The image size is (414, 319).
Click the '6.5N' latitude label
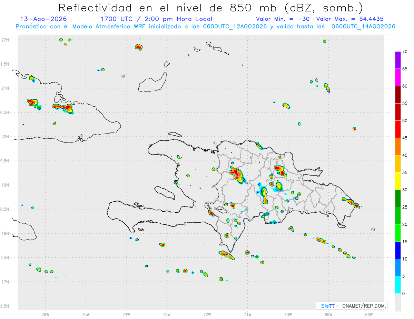coord(6,306)
